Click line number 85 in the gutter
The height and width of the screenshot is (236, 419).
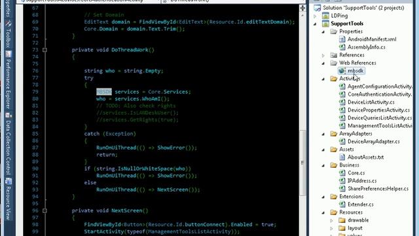point(35,134)
